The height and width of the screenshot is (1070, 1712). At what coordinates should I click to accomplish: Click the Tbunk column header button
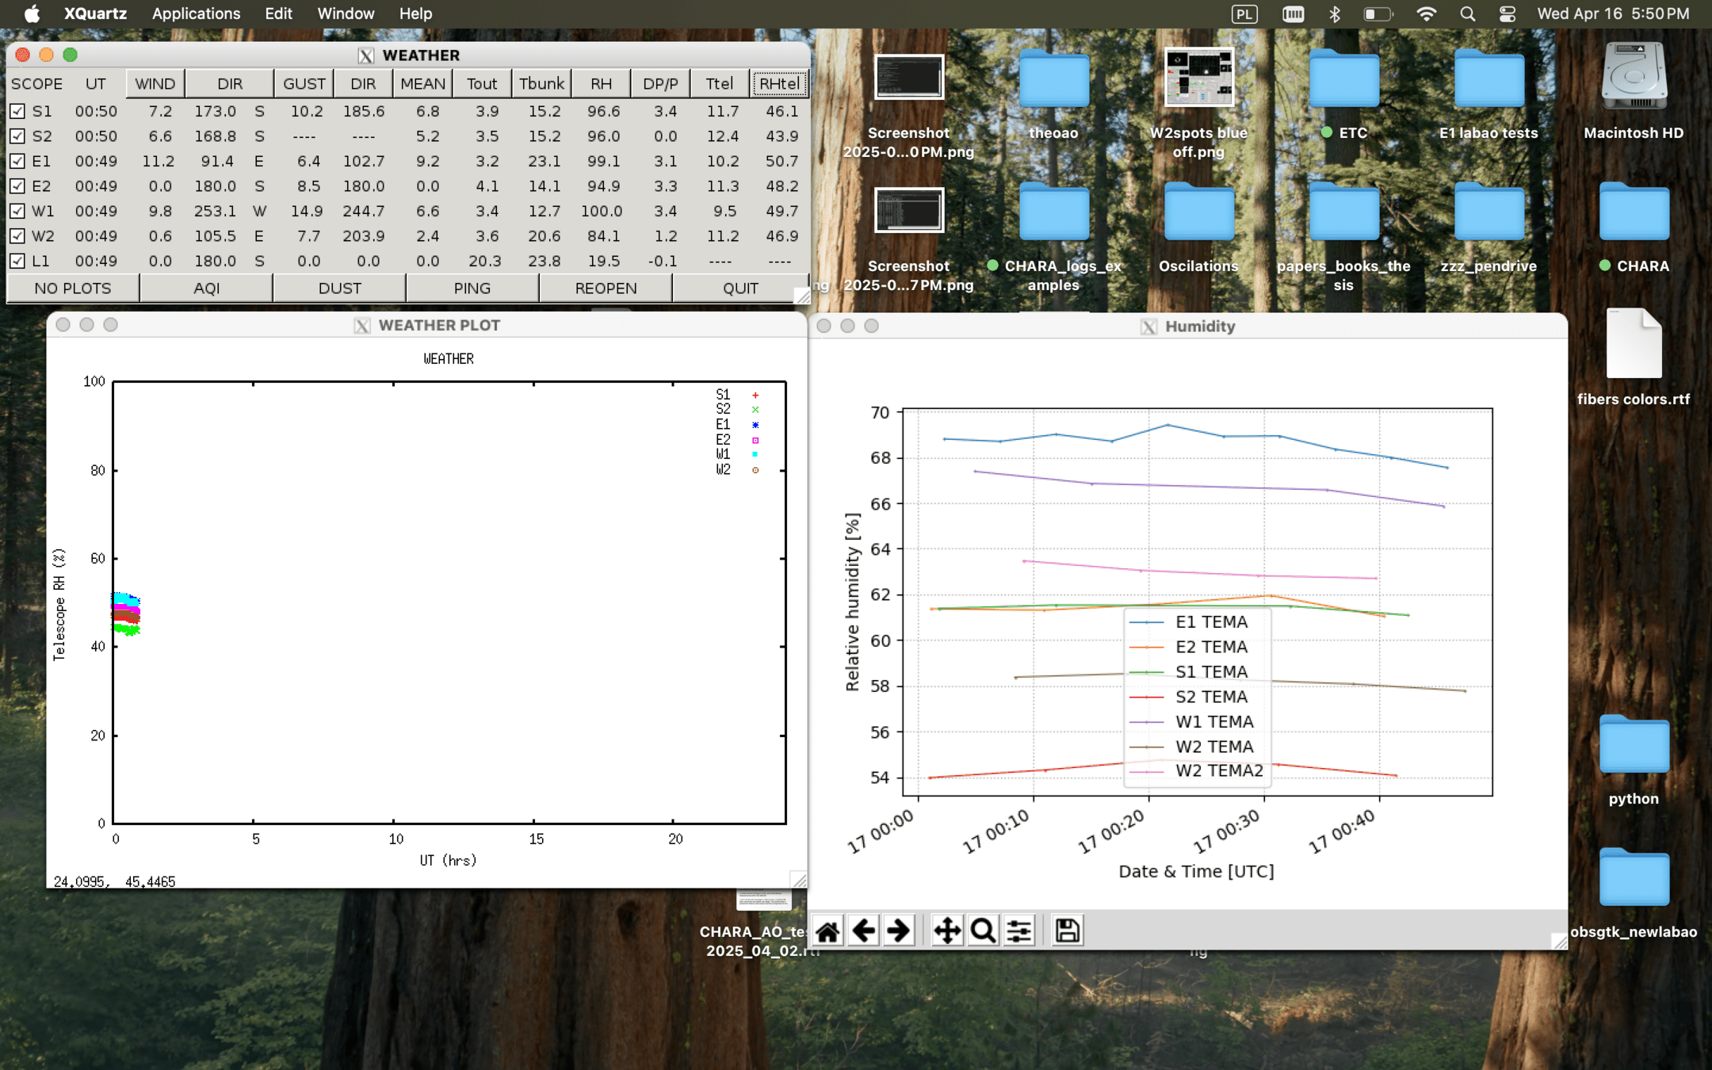click(x=541, y=83)
